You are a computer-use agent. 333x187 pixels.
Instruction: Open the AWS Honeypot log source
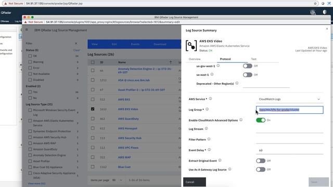click(127, 128)
